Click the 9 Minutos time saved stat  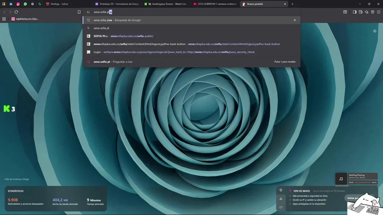pyautogui.click(x=95, y=202)
